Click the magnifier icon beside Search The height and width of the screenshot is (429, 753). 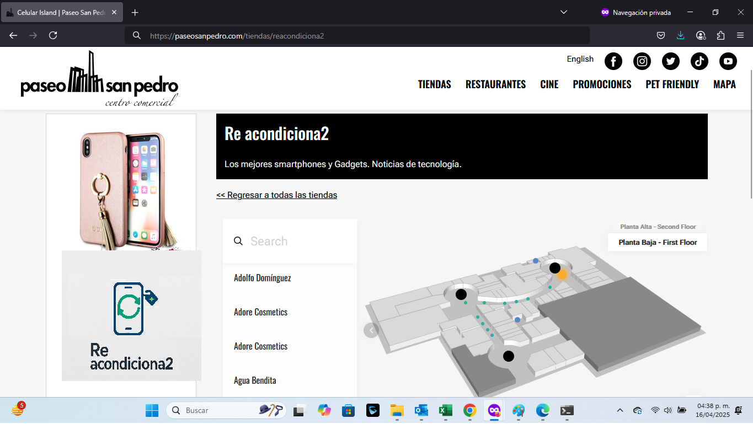click(238, 241)
